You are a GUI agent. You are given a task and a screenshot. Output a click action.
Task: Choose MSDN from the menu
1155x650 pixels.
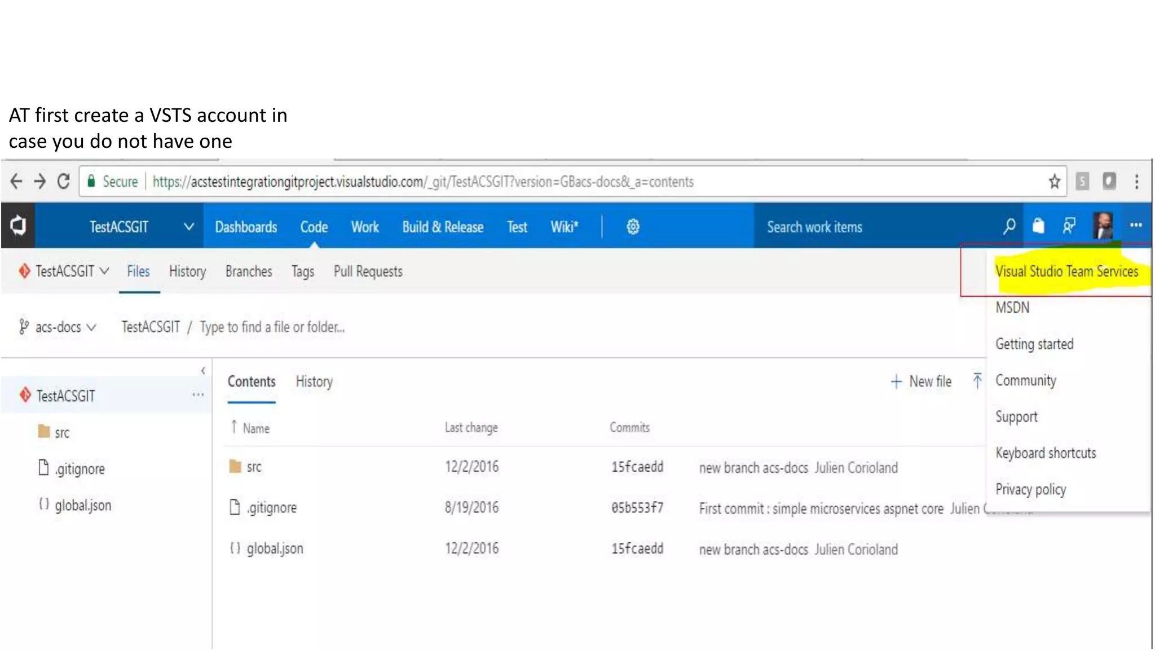[x=1012, y=308]
